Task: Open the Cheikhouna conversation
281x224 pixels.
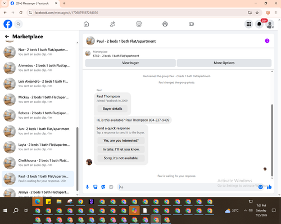Action: coord(38,163)
